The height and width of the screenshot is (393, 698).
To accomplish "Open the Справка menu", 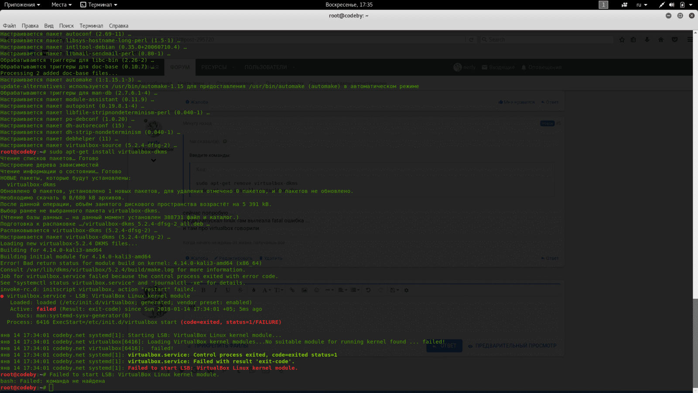I will [119, 26].
